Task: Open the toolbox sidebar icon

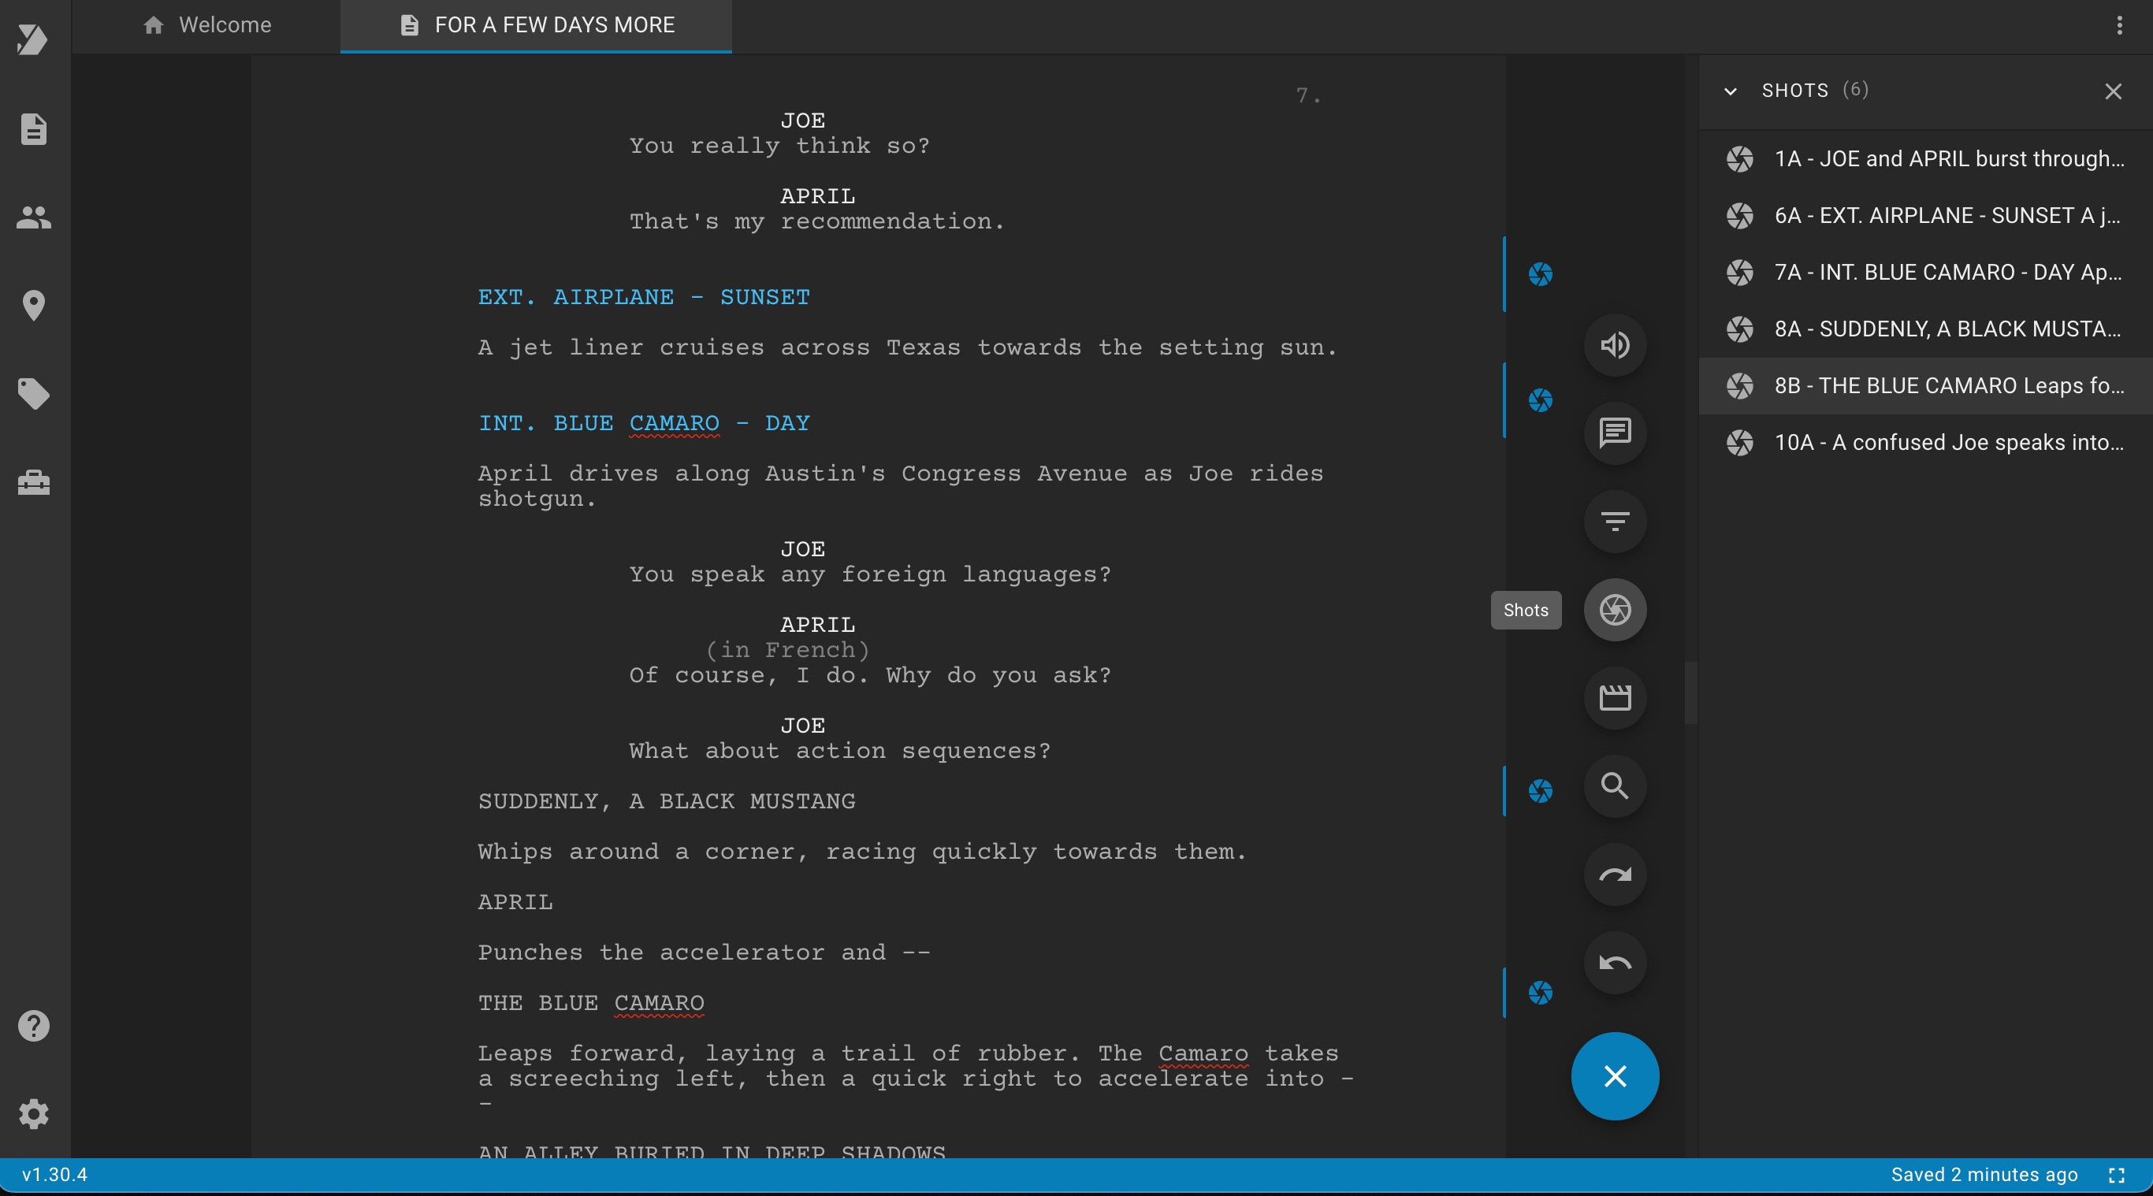Action: click(33, 482)
